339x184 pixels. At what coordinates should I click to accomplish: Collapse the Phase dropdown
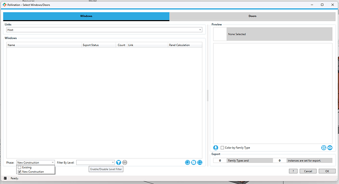click(x=53, y=162)
